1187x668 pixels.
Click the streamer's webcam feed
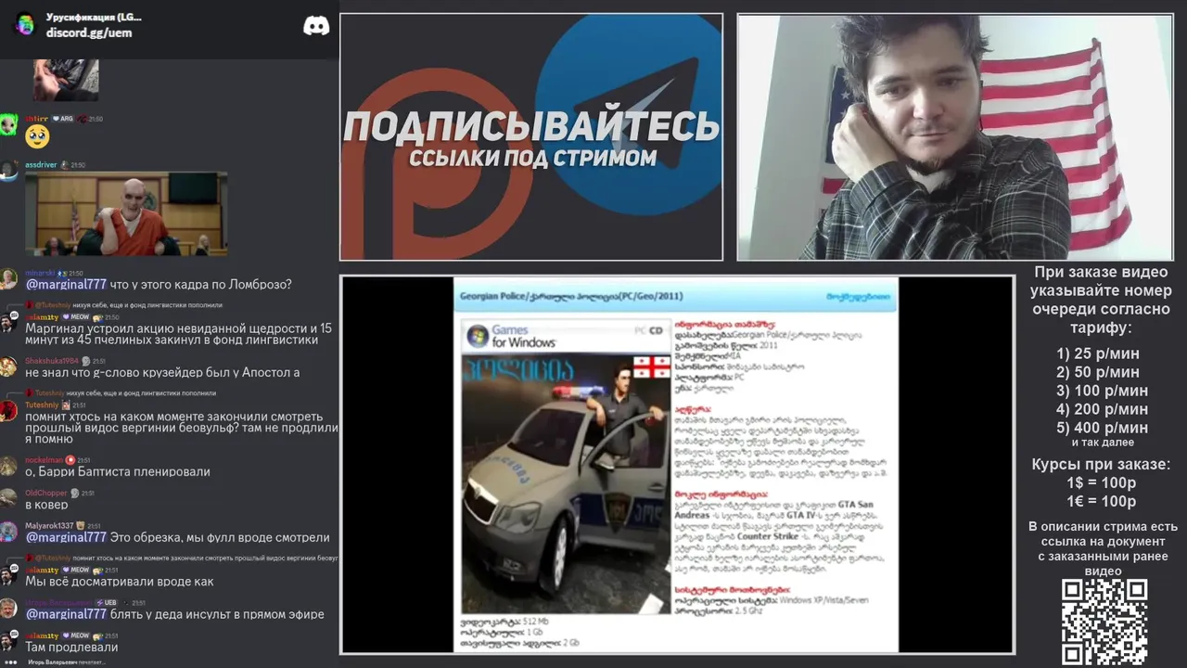coord(955,137)
